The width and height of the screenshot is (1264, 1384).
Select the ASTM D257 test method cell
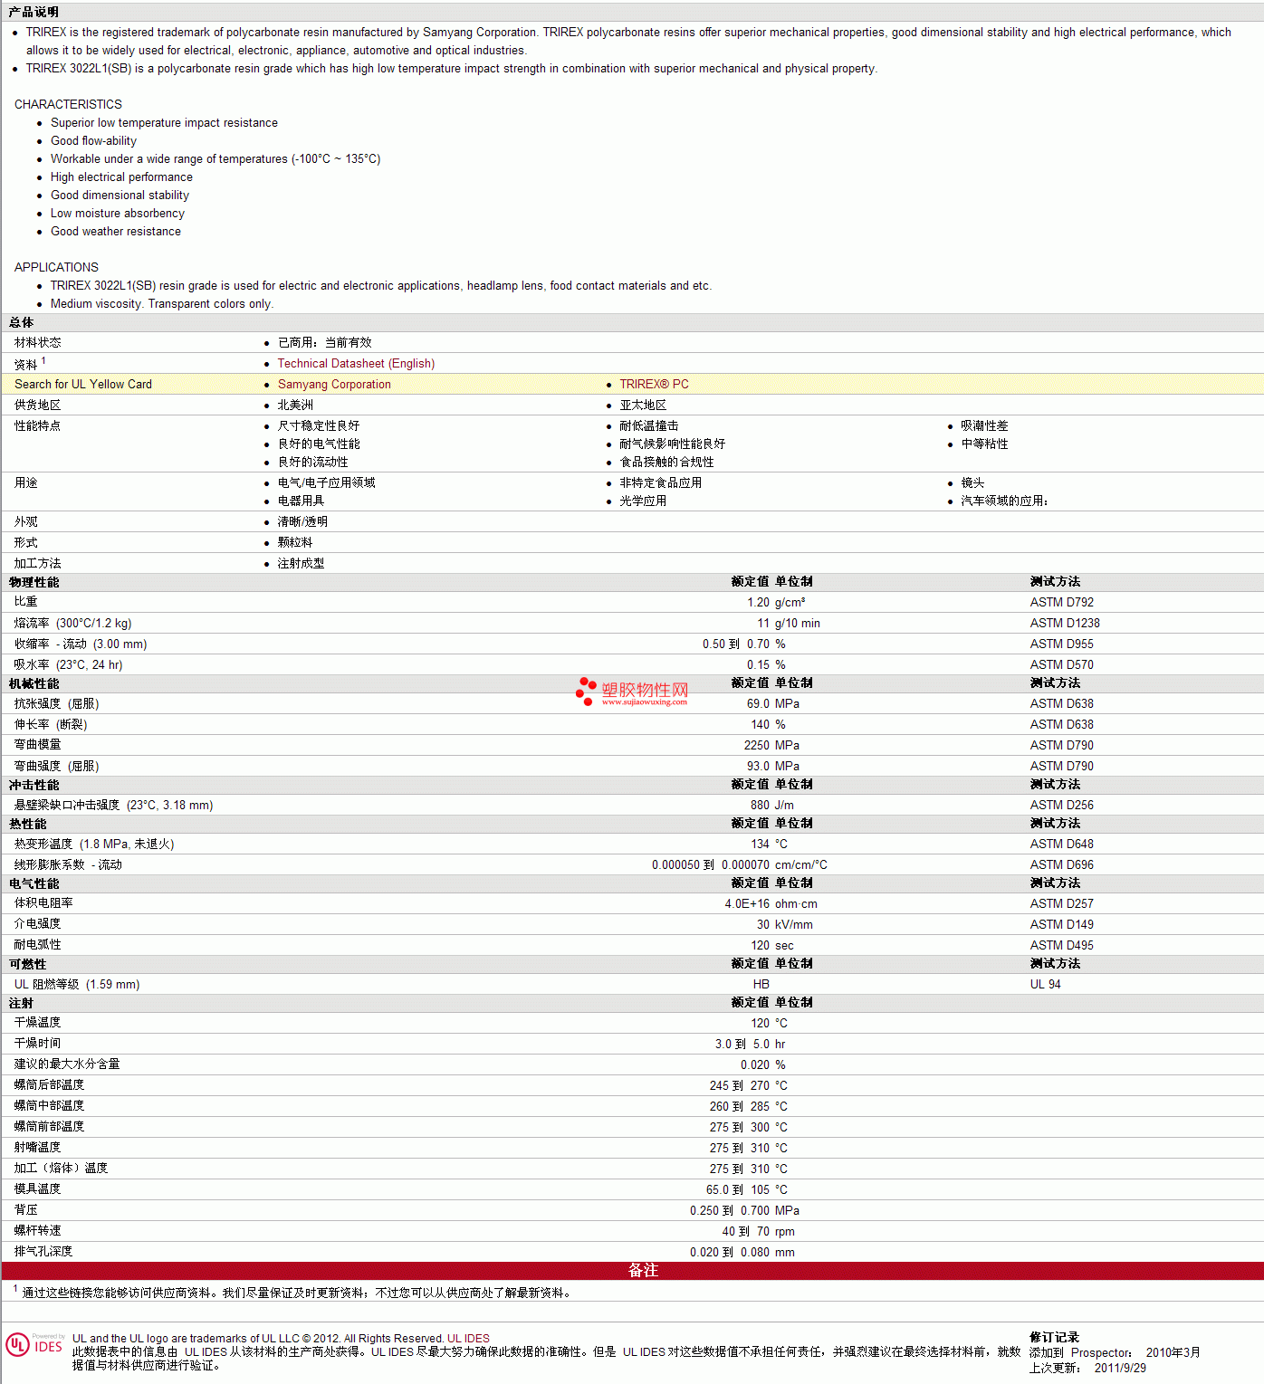pyautogui.click(x=1061, y=903)
